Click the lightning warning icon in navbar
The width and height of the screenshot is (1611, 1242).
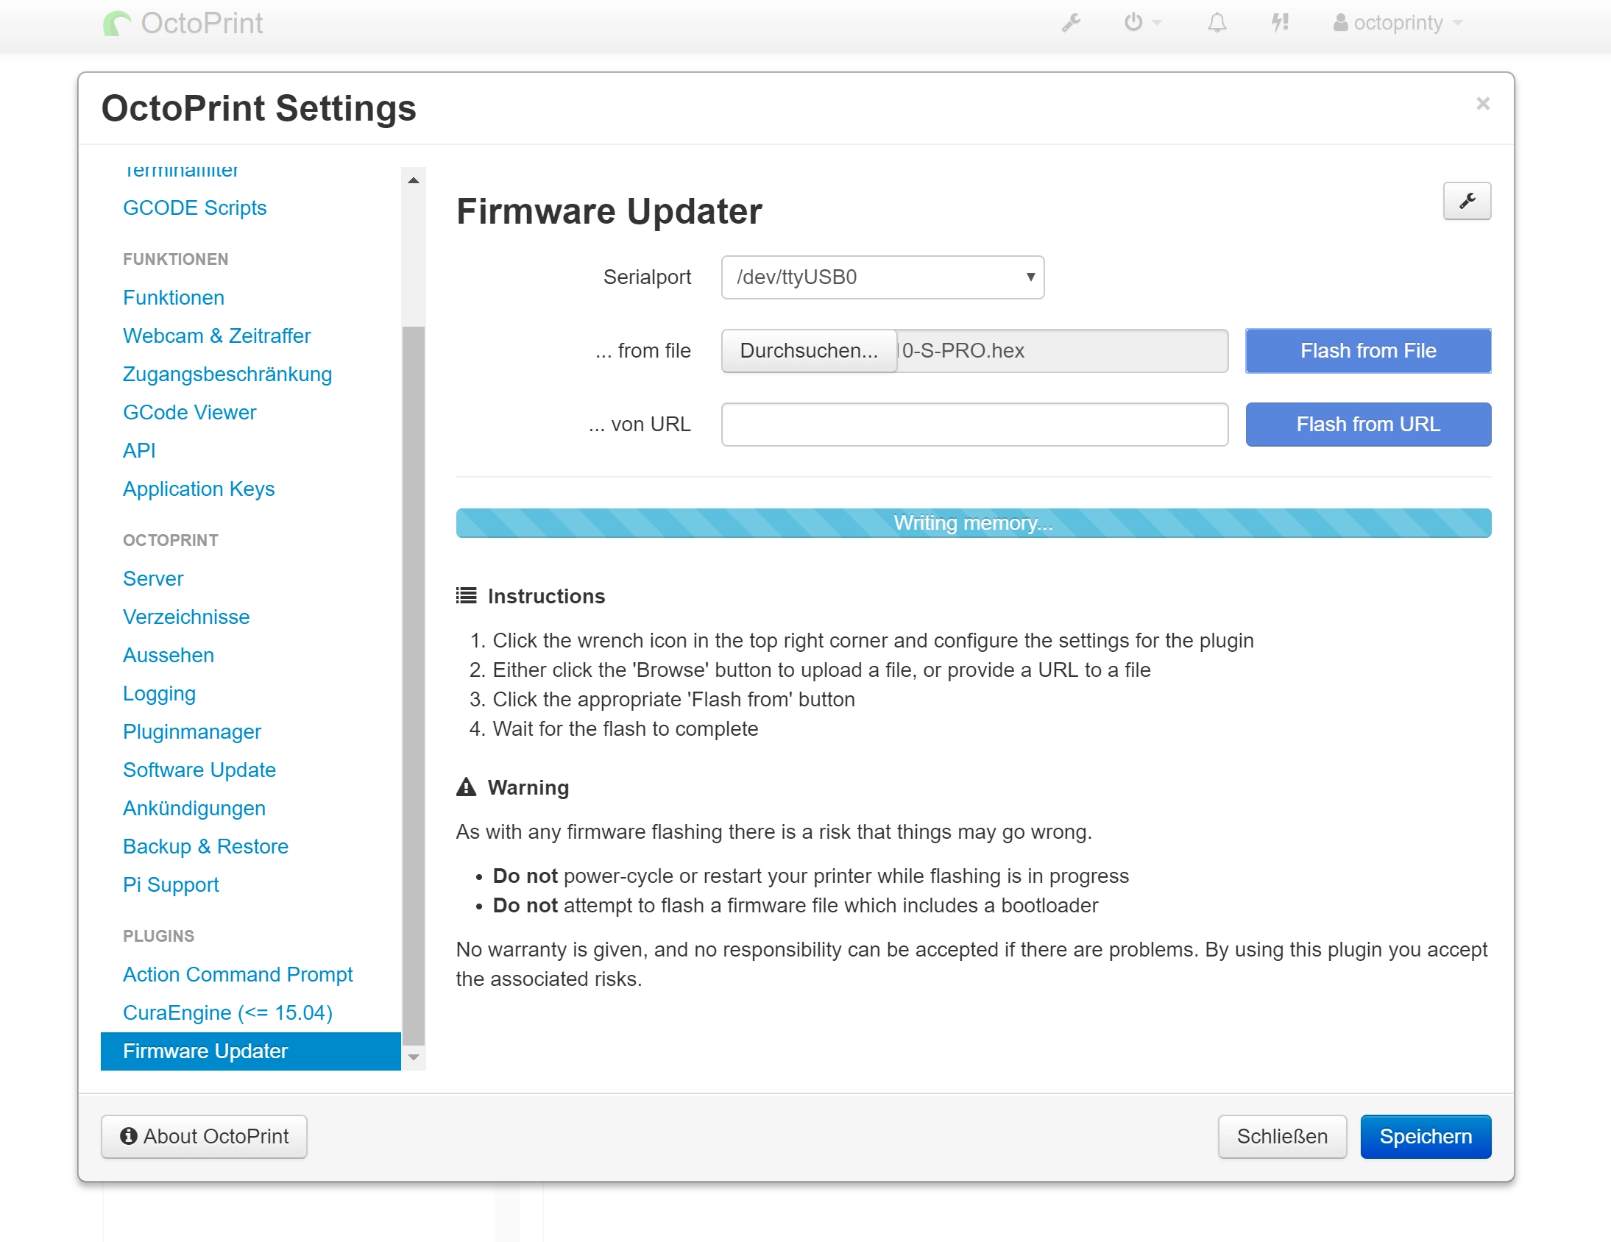click(x=1280, y=23)
